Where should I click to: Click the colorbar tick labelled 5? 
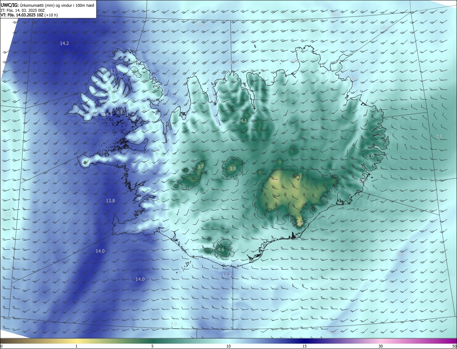pyautogui.click(x=152, y=346)
